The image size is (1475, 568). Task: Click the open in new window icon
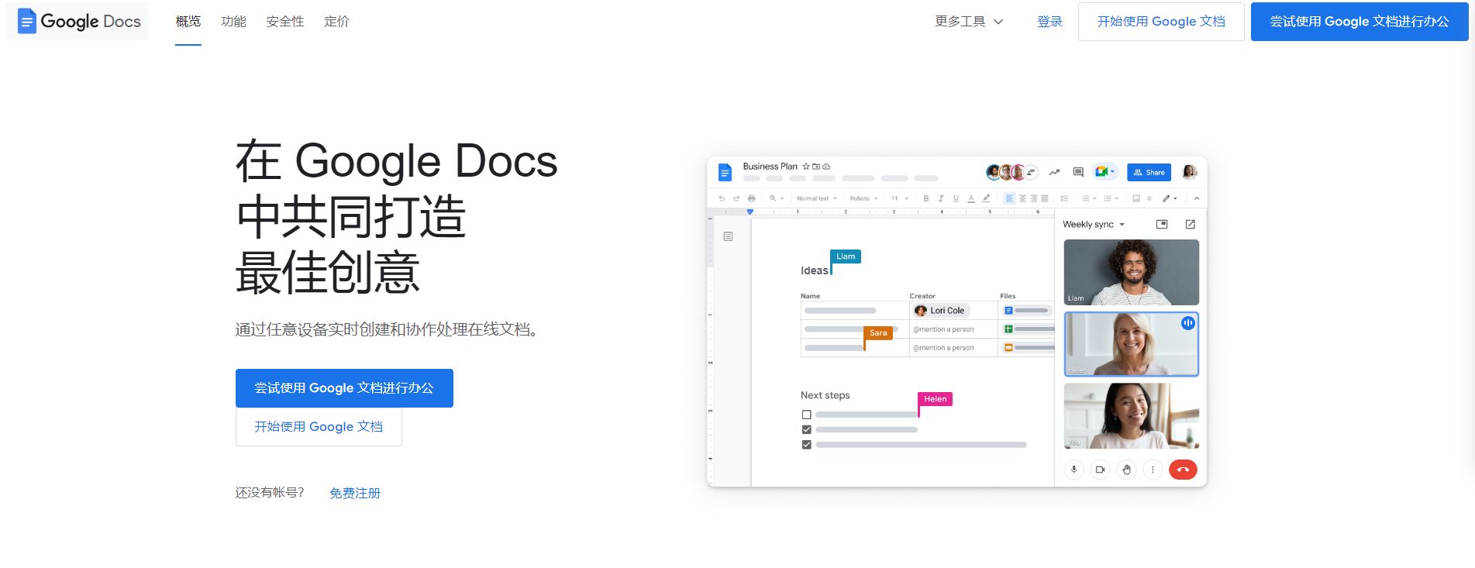1190,224
